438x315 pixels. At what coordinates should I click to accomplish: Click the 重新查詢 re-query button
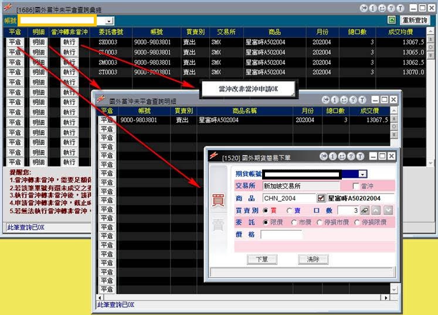click(x=415, y=20)
